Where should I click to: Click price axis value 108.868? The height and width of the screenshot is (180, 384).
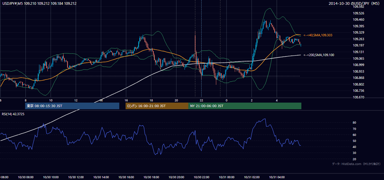[358, 78]
